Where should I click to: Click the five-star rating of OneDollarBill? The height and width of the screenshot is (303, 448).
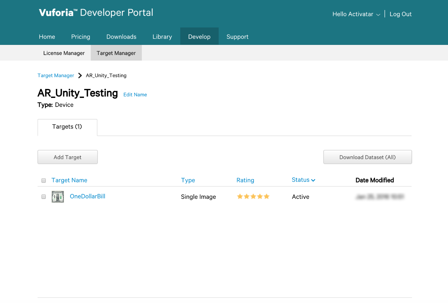tap(253, 196)
